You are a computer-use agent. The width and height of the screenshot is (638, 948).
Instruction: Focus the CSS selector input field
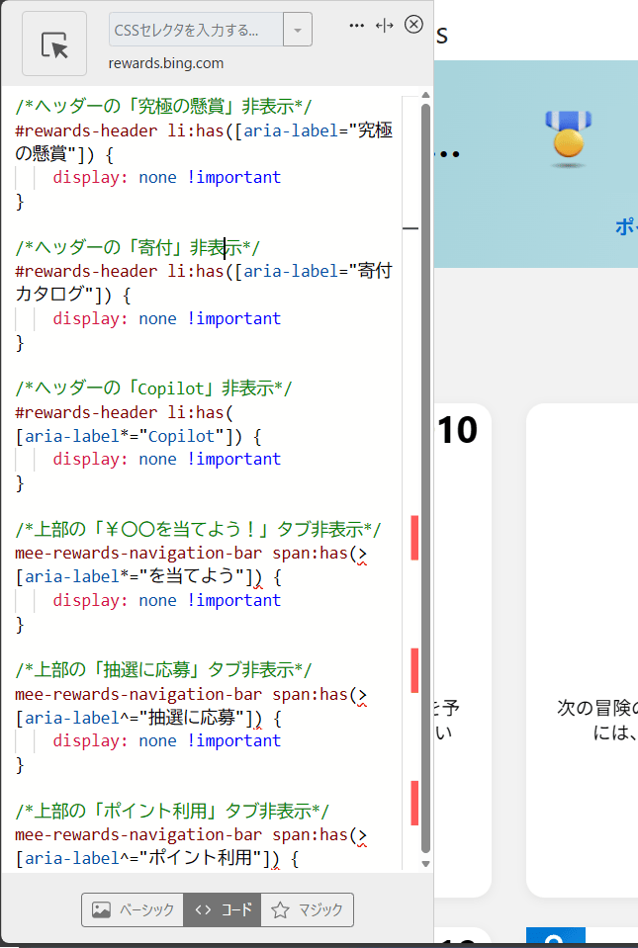[196, 30]
